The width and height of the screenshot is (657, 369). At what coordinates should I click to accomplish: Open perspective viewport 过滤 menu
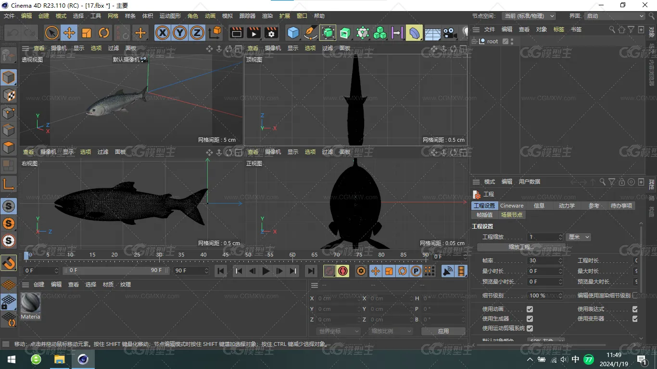[114, 48]
